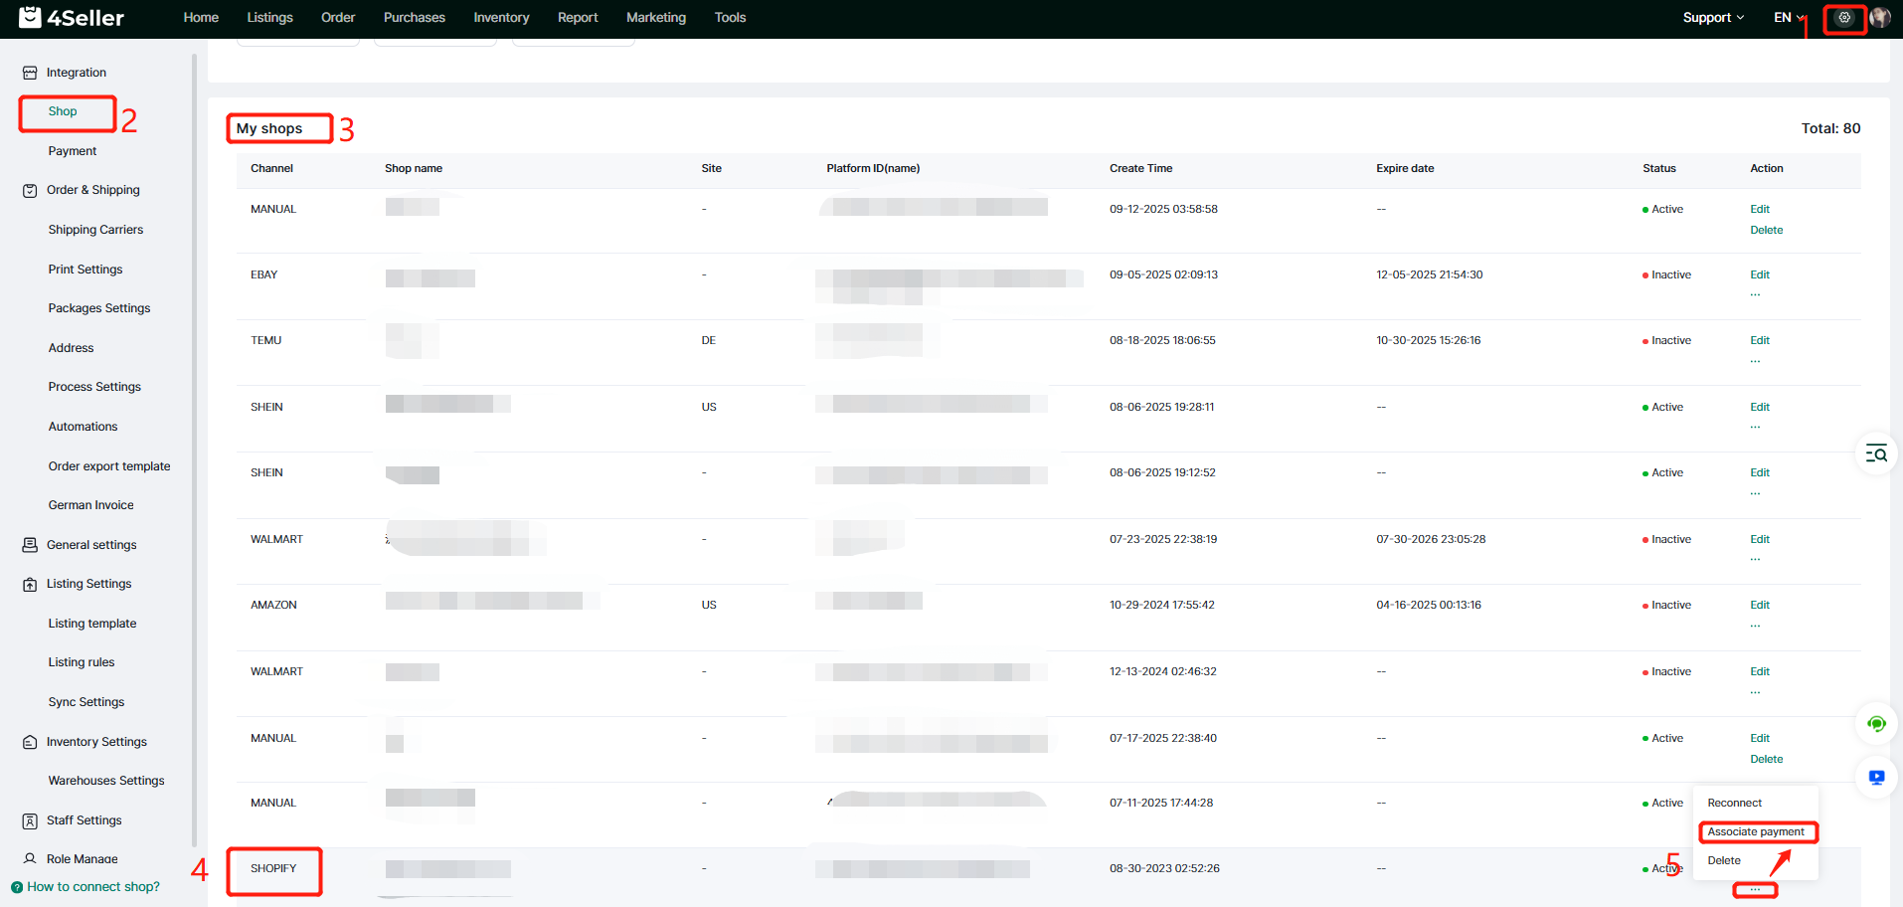The image size is (1903, 907).
Task: Choose Reconnect from the popup menu
Action: tap(1734, 804)
